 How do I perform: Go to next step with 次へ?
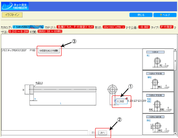[103, 132]
